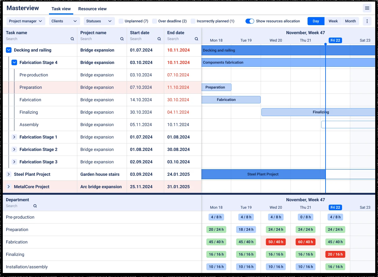Click the Masterview logo title

[23, 8]
